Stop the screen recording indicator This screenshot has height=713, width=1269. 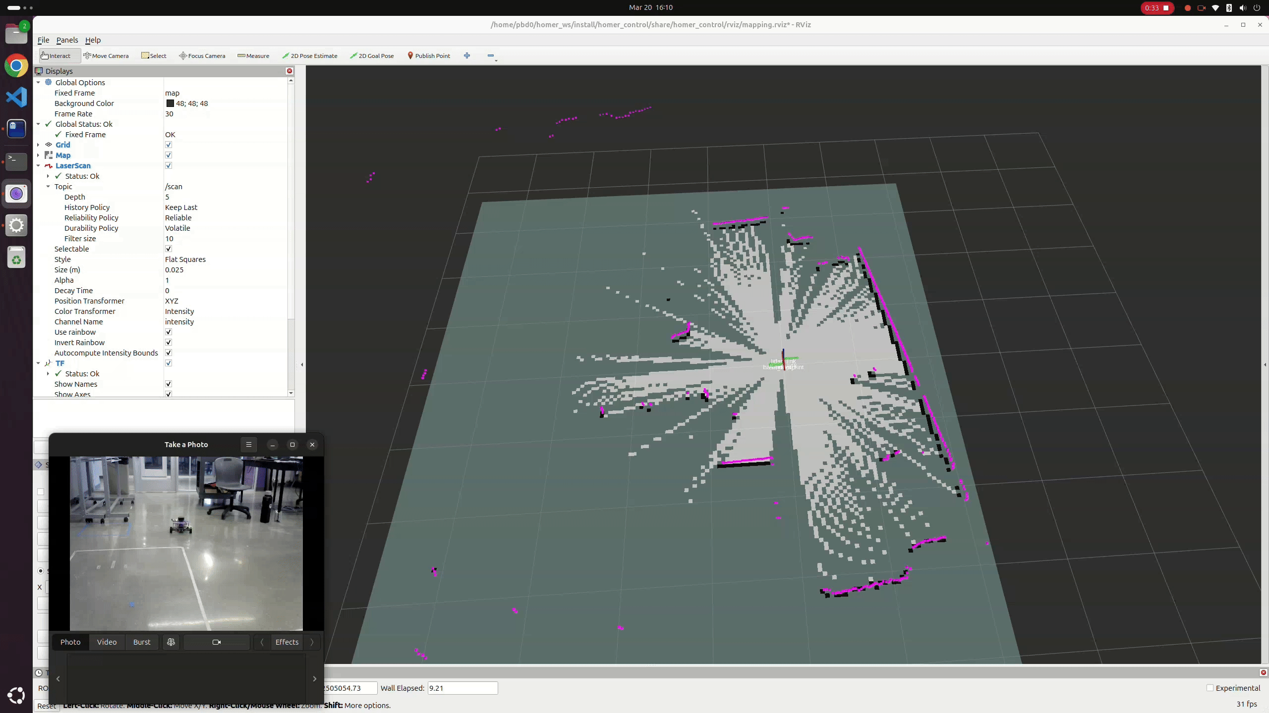point(1157,8)
